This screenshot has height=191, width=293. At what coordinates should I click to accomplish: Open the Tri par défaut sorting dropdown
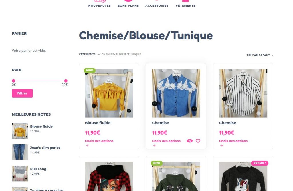tap(260, 55)
